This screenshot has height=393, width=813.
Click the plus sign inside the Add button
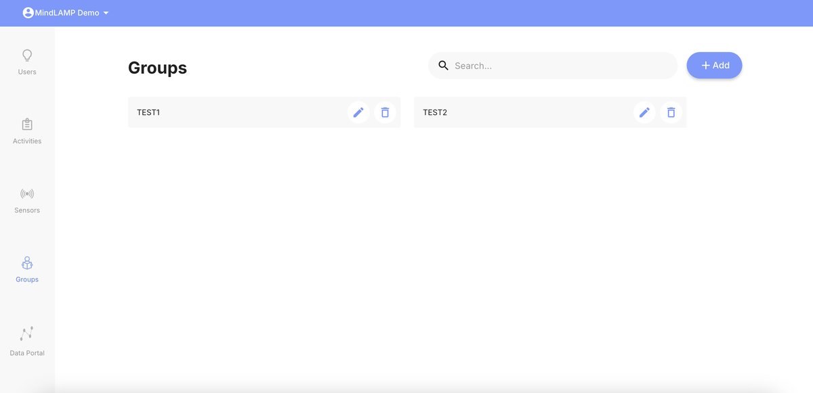click(705, 65)
